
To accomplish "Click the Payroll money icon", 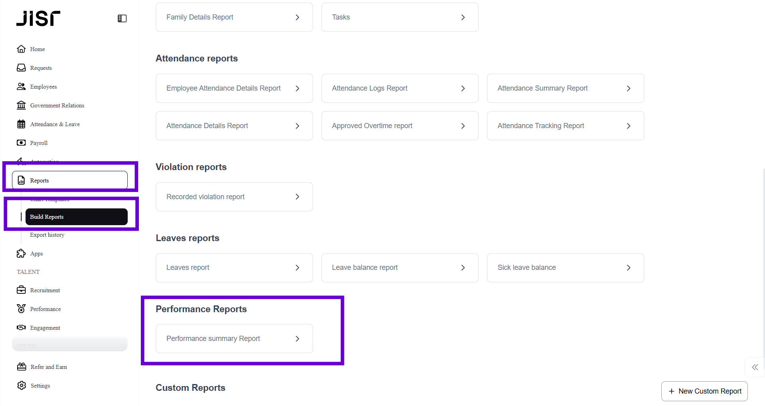I will 21,143.
